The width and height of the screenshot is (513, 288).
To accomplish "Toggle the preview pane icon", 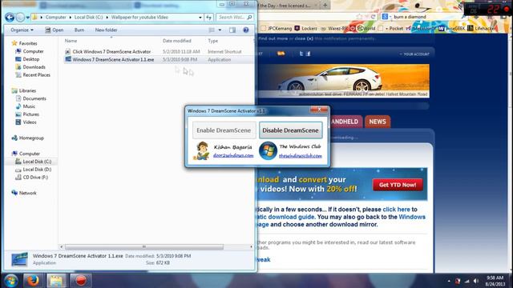I will (232, 30).
